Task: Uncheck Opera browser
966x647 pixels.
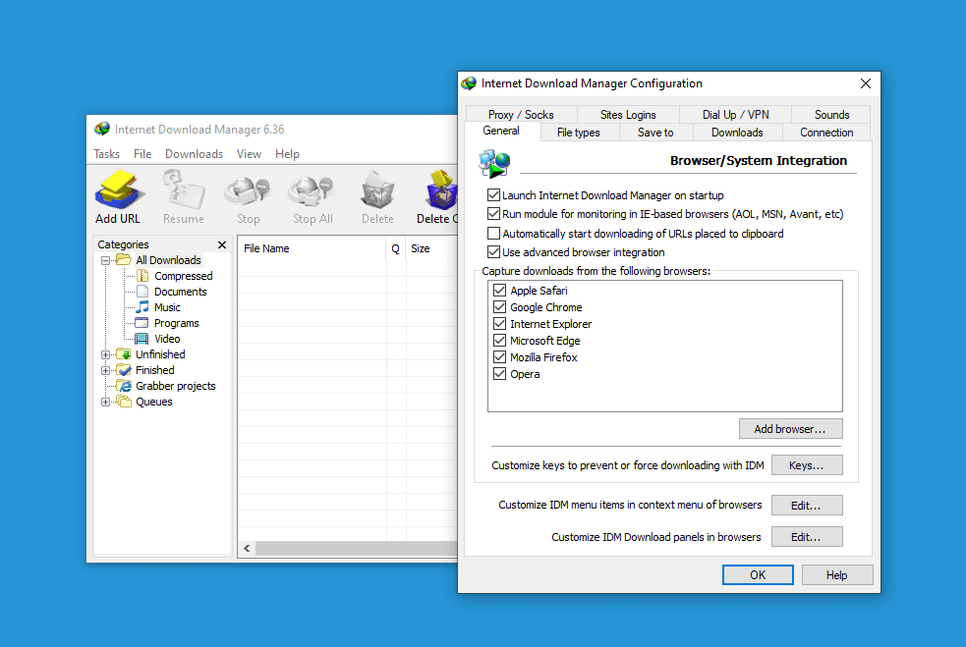Action: pos(499,373)
